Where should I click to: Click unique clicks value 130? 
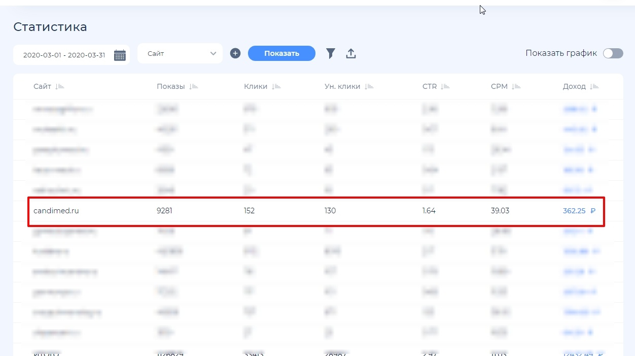330,211
